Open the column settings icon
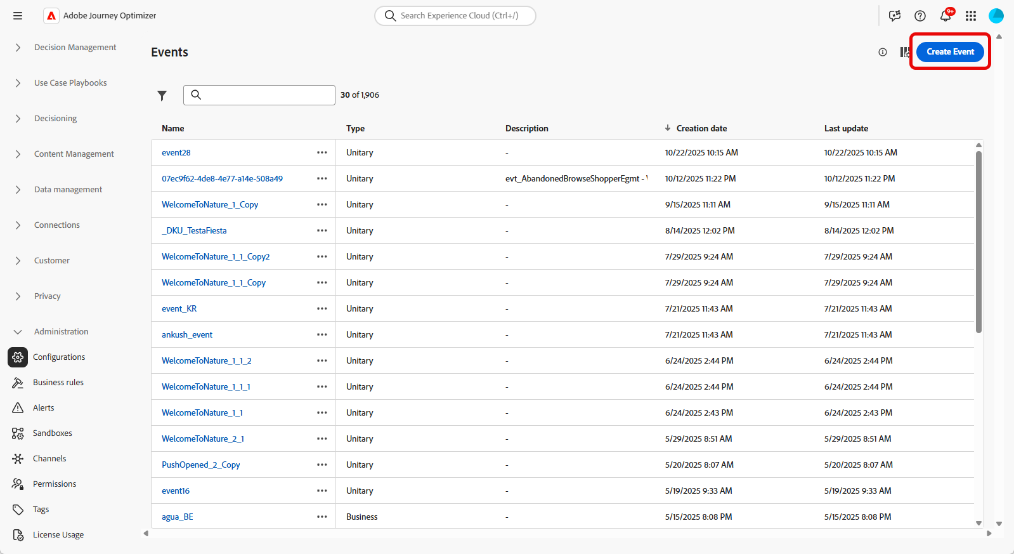 [x=904, y=52]
